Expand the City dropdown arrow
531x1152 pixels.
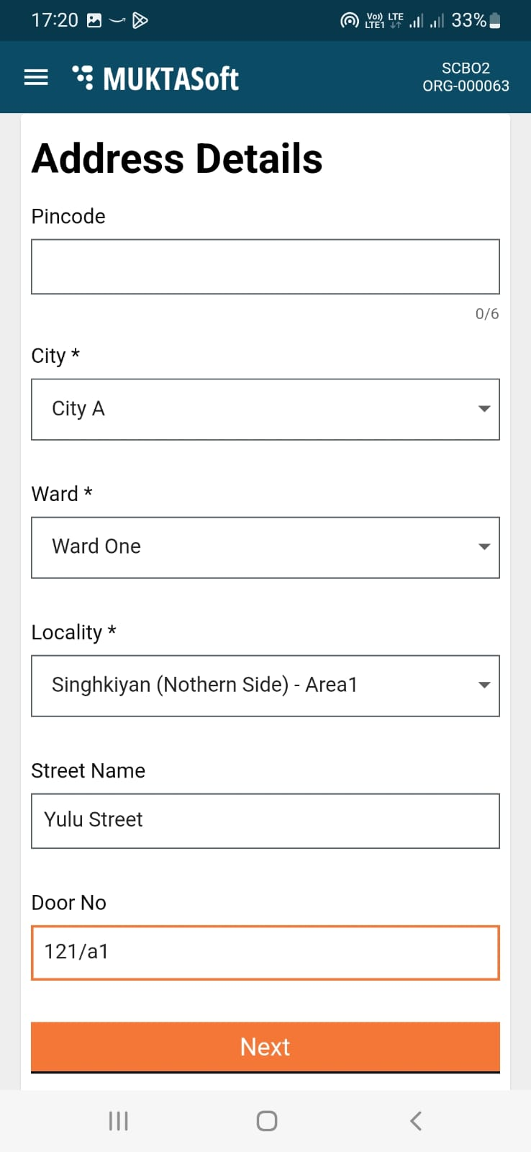[x=484, y=409]
